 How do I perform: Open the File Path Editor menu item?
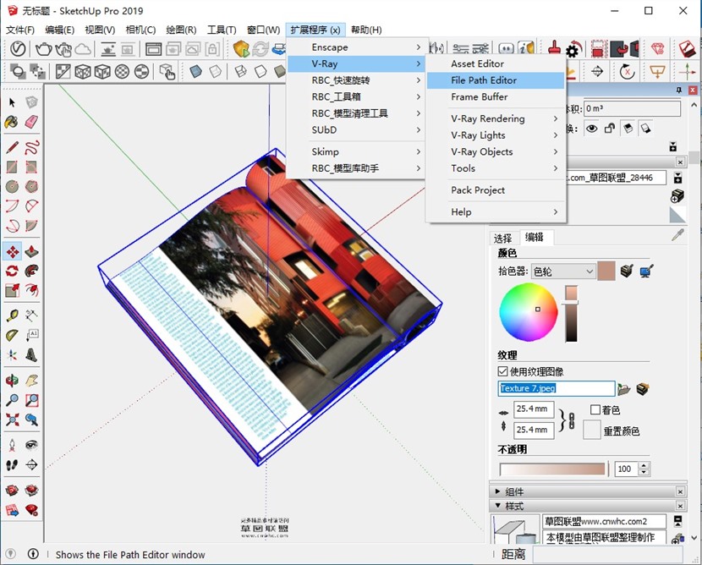point(496,80)
